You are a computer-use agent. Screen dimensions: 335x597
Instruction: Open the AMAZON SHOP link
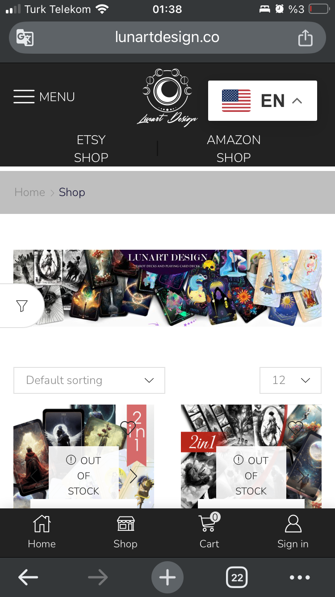pos(234,149)
